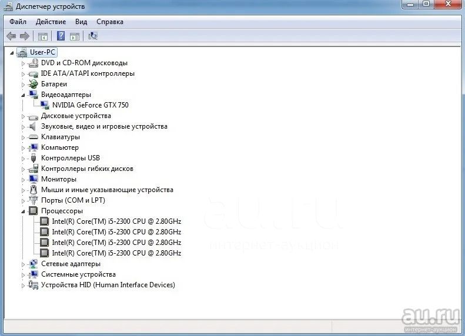
Task: Click the User-PC computer icon
Action: (22, 52)
